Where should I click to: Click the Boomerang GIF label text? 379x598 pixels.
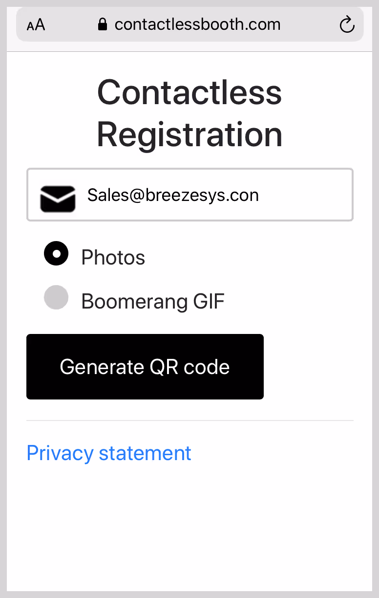pyautogui.click(x=153, y=301)
